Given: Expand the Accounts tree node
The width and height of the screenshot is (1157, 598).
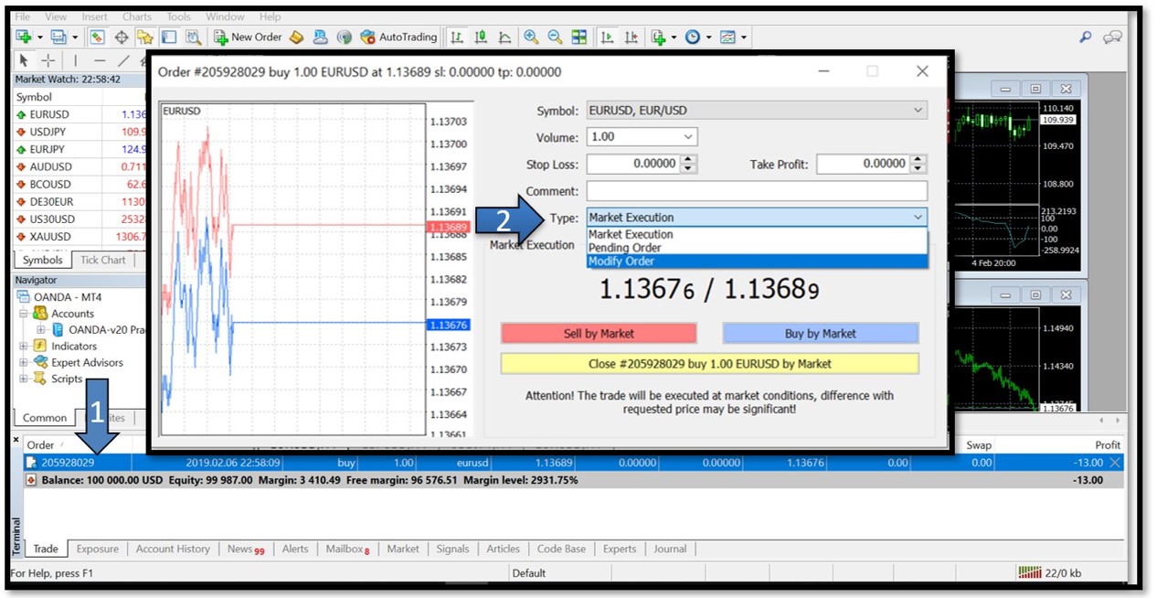Looking at the screenshot, I should pos(24,314).
